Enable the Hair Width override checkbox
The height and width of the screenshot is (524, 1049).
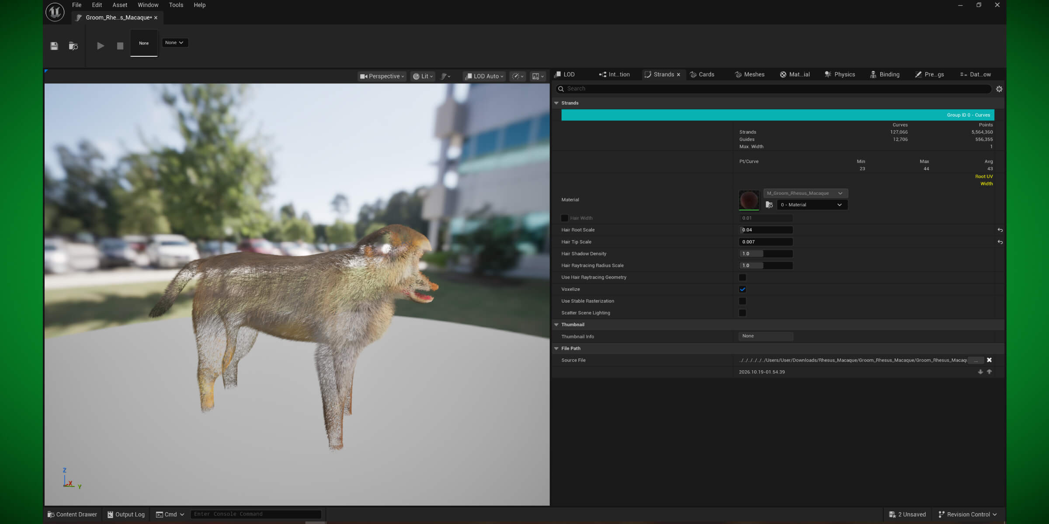pos(564,218)
